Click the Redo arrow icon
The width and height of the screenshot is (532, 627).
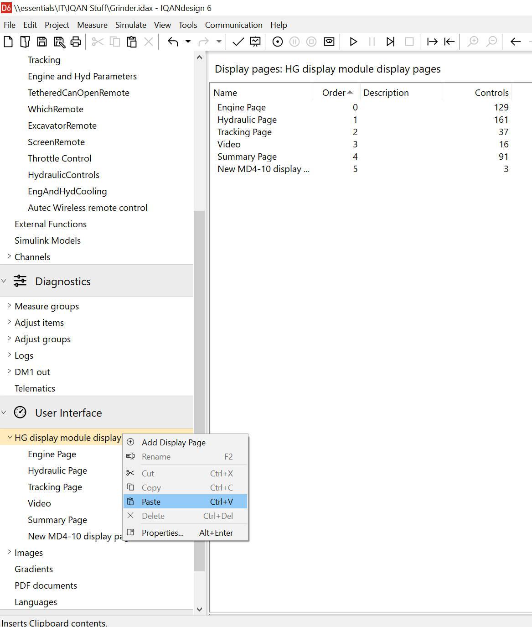pos(203,42)
